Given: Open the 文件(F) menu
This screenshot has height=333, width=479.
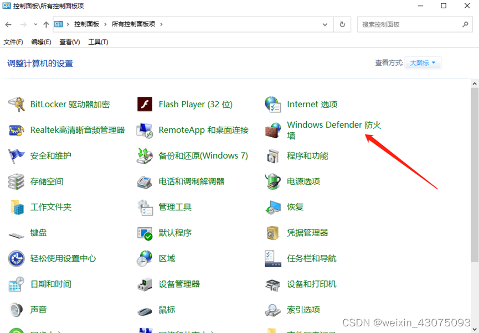Looking at the screenshot, I should click(13, 42).
